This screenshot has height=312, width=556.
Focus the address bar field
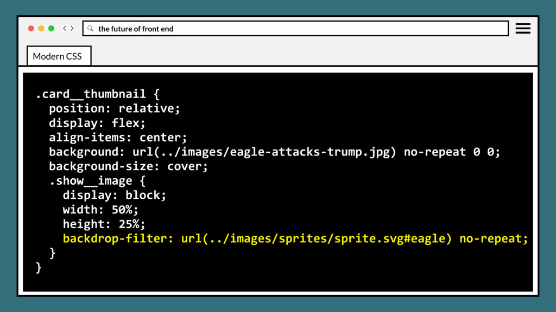pos(299,29)
